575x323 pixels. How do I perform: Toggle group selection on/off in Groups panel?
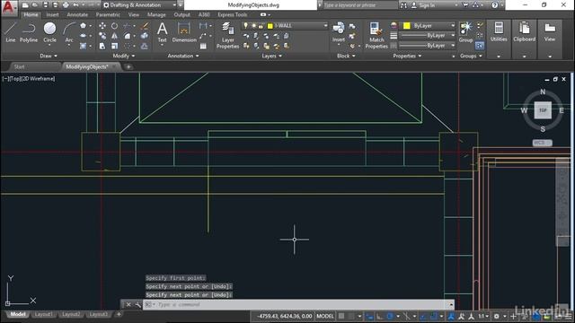pos(479,46)
